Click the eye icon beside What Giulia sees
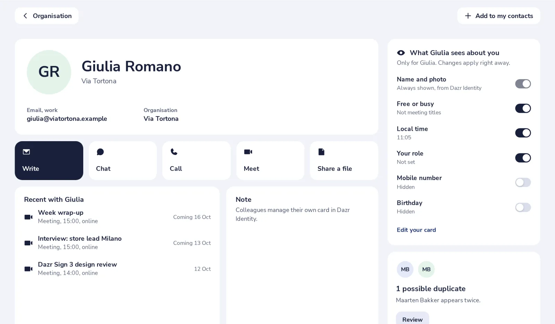 (x=401, y=53)
